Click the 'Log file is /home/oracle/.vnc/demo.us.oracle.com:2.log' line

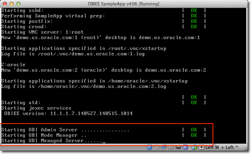84,86
